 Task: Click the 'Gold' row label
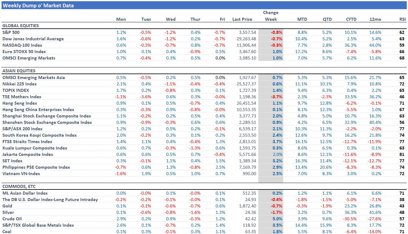coord(7,206)
